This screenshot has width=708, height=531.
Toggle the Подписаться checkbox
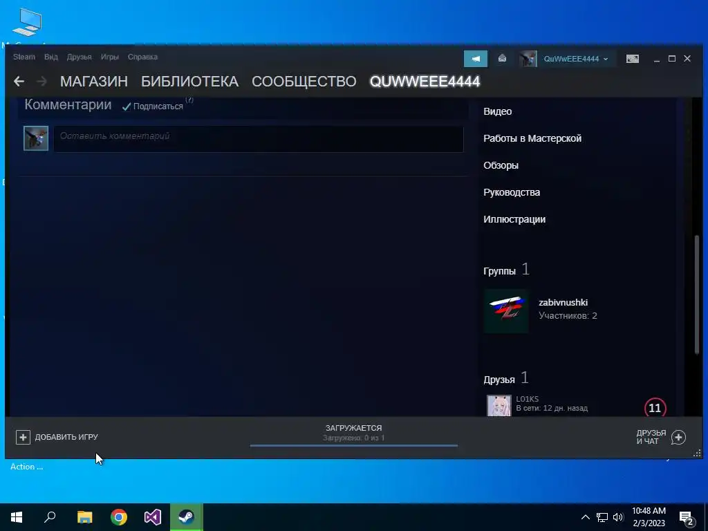point(127,106)
